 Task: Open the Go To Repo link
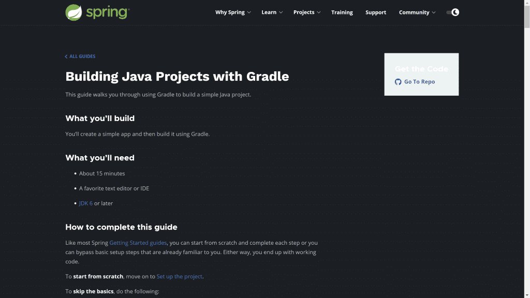tap(419, 82)
